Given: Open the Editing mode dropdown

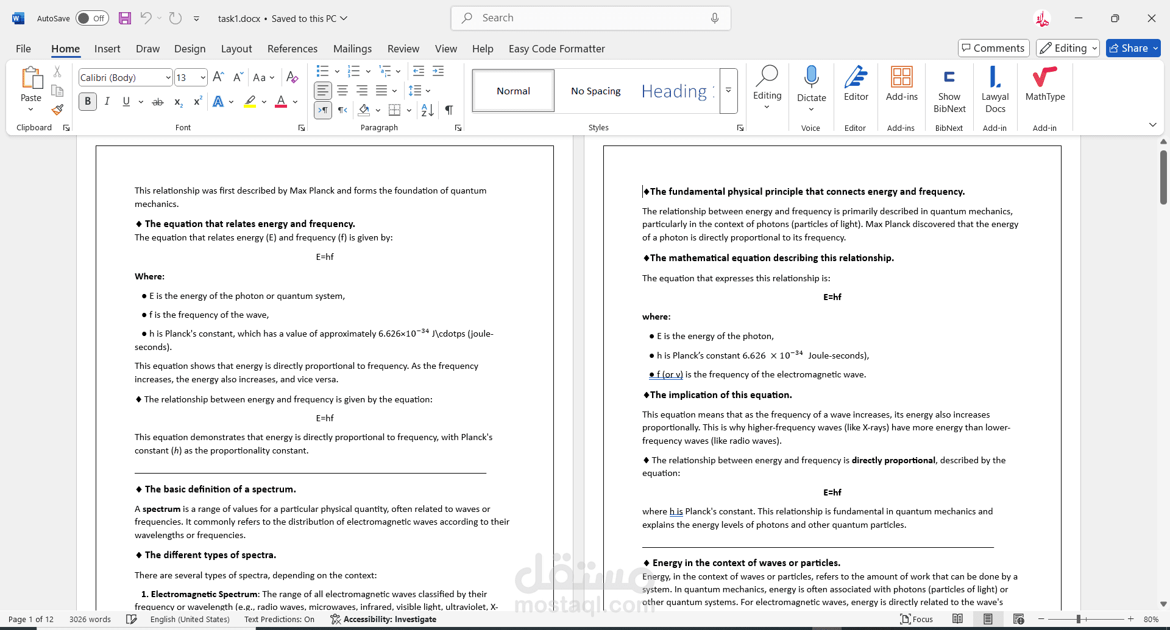Looking at the screenshot, I should pos(1067,48).
